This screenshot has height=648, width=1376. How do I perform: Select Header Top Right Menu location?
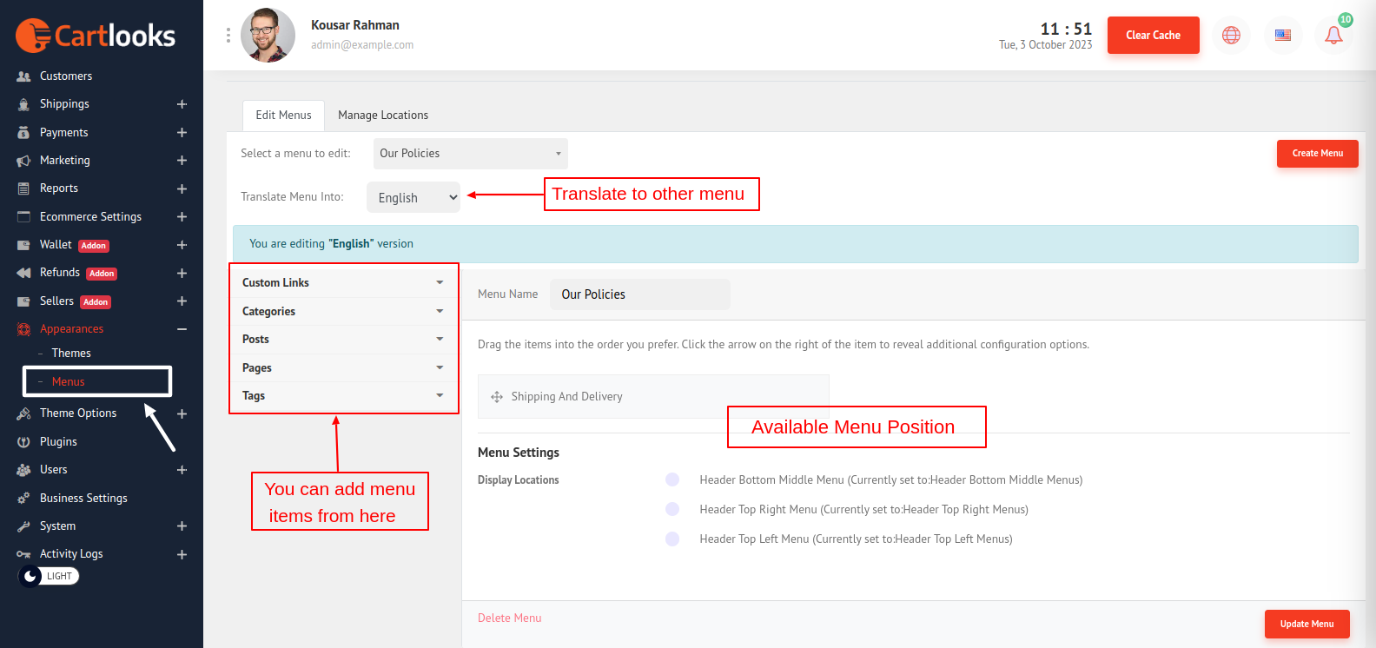[x=672, y=509]
